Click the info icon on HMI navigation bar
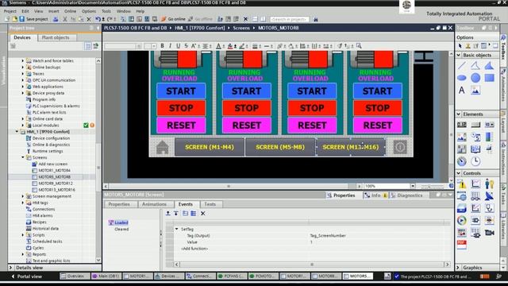Screen dimensions: 508x286 pyautogui.click(x=400, y=147)
